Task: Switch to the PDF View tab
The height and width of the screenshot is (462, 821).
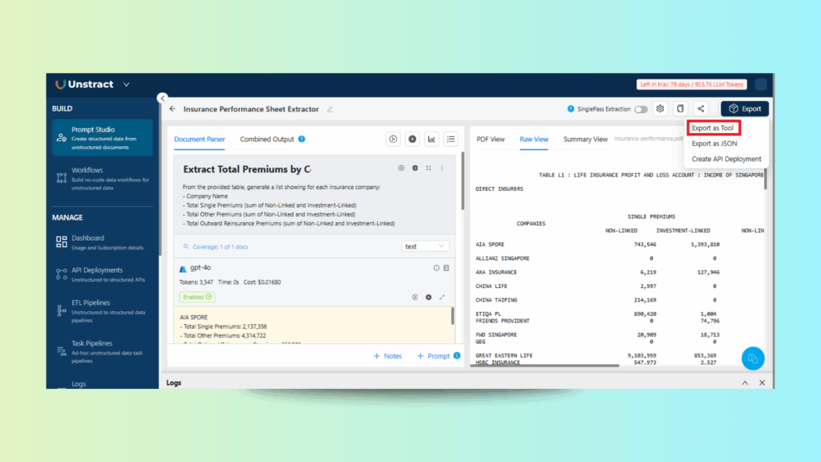Action: point(491,139)
